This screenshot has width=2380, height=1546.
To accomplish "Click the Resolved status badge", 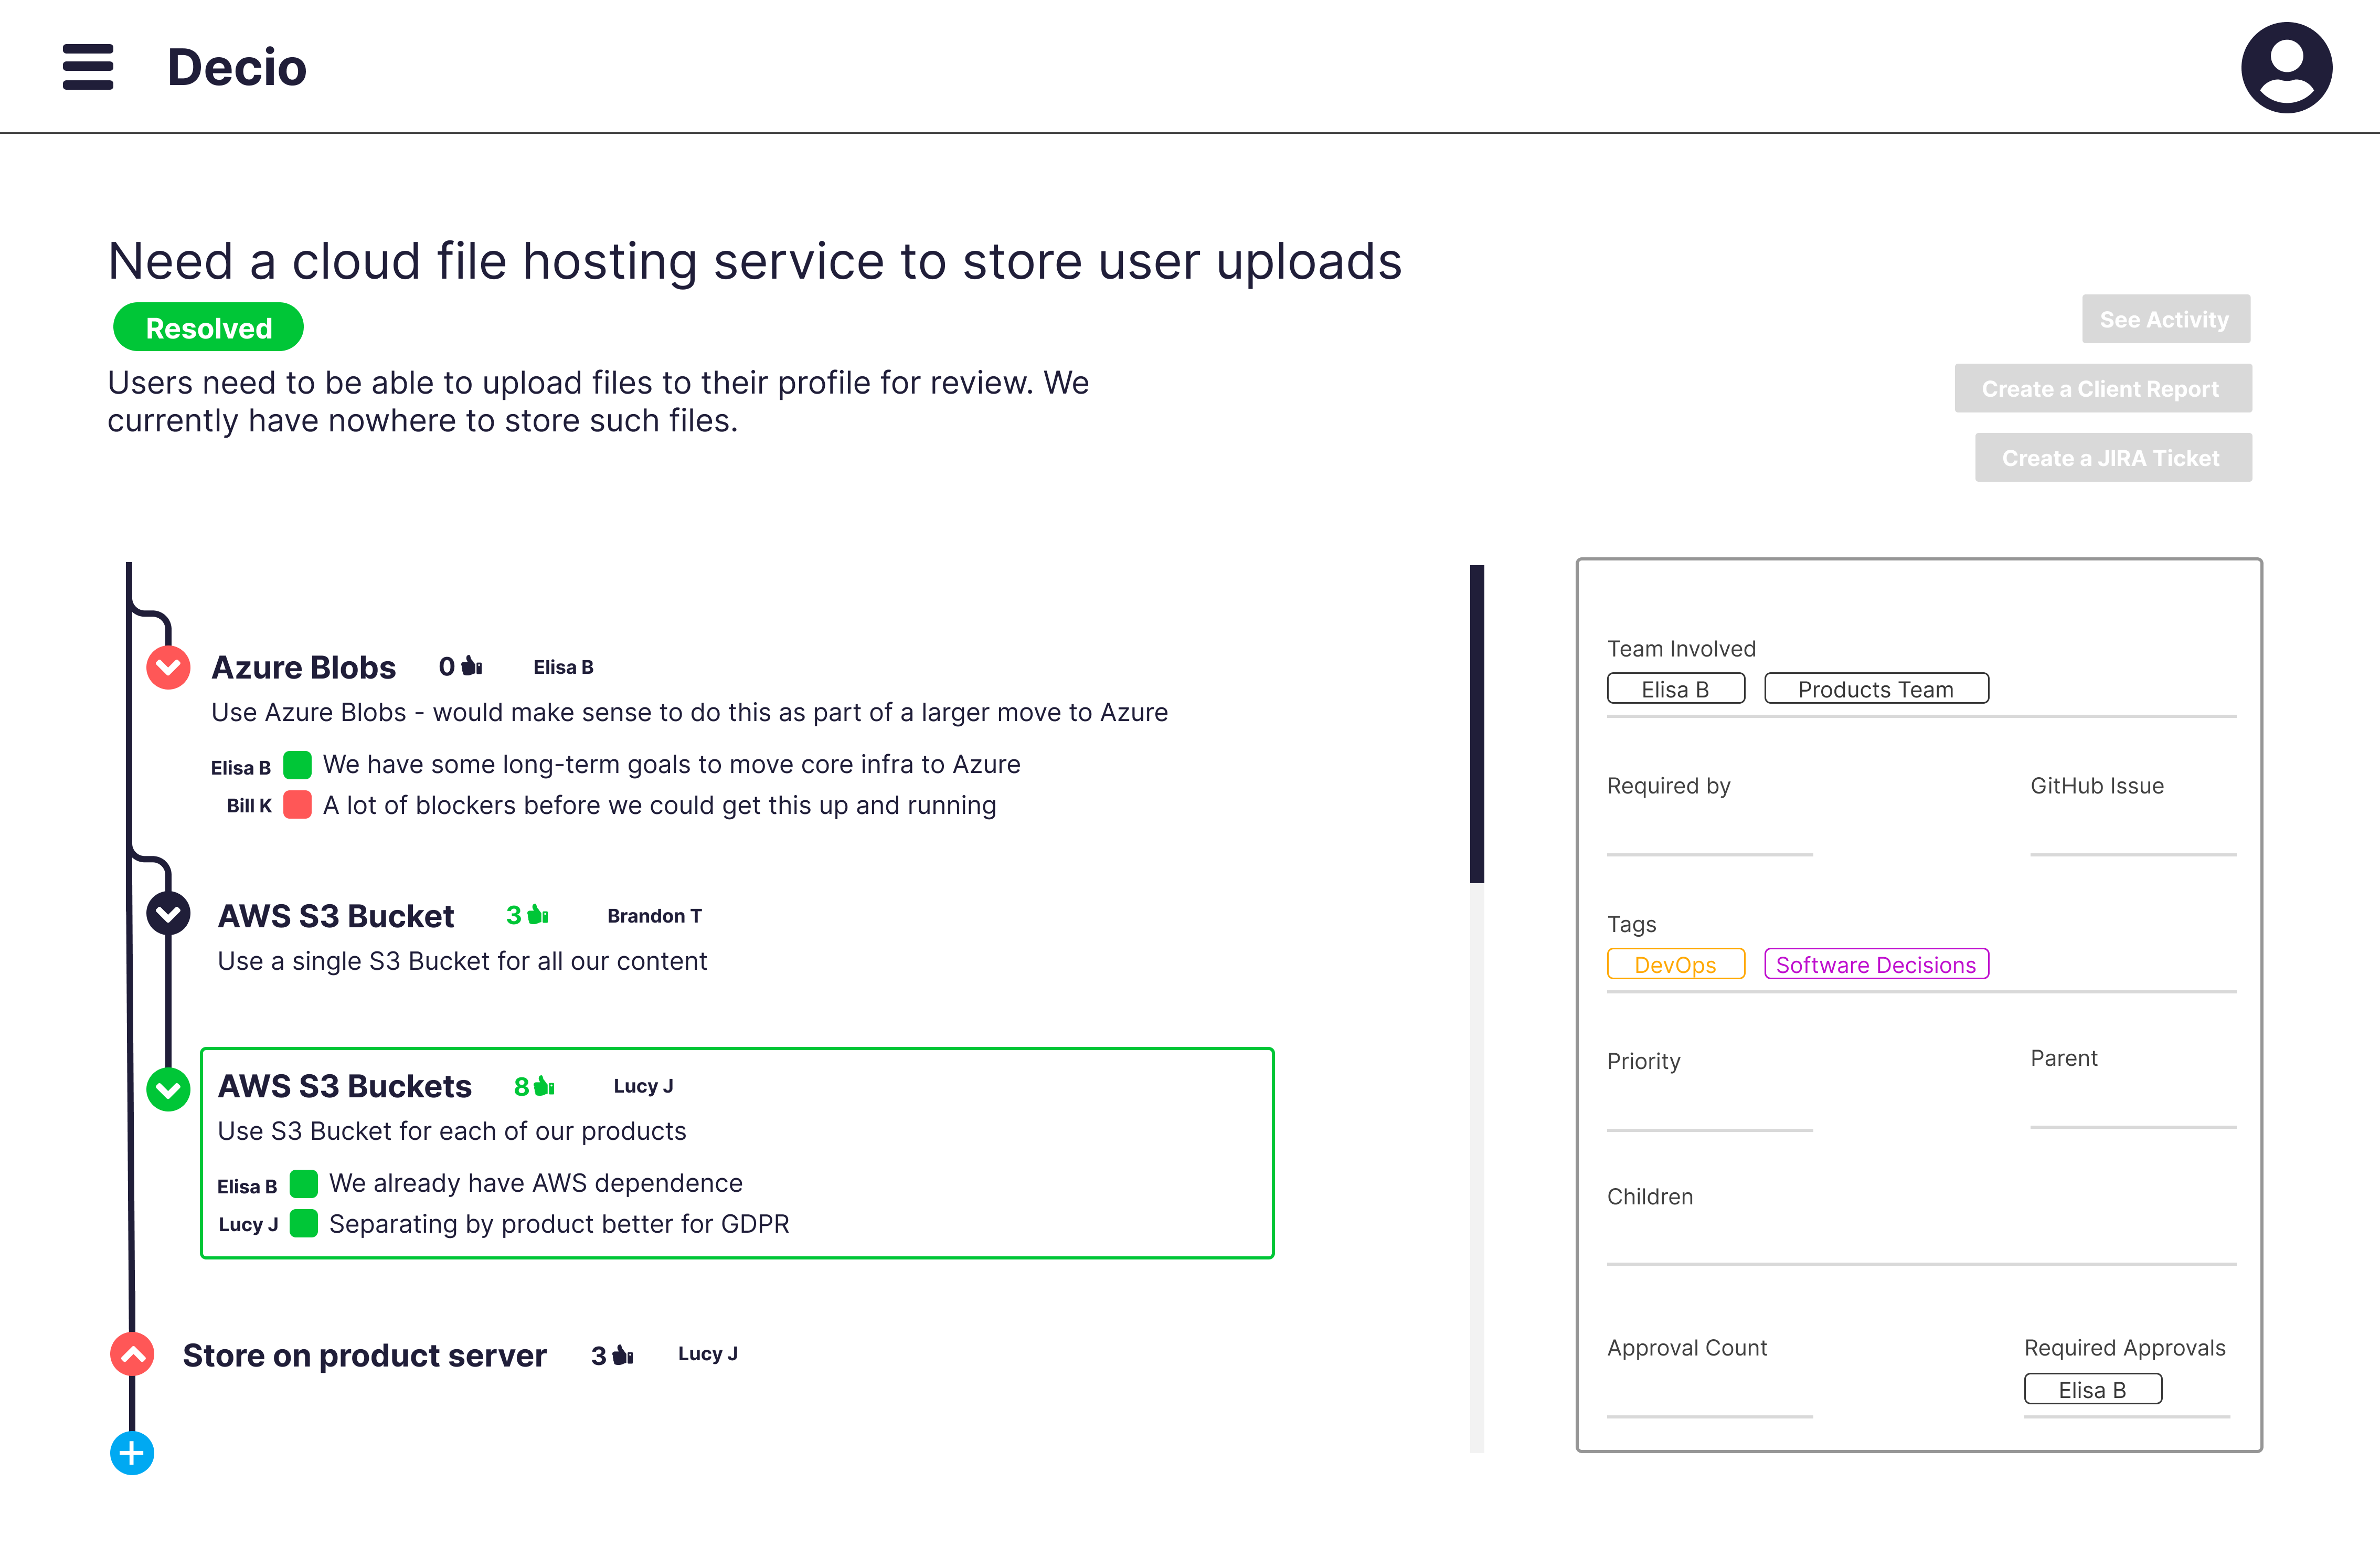I will click(x=208, y=327).
